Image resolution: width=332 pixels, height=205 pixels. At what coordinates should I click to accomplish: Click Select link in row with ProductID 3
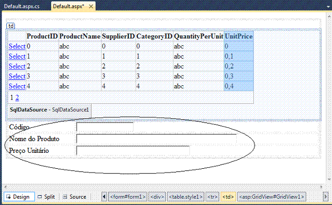click(x=17, y=76)
